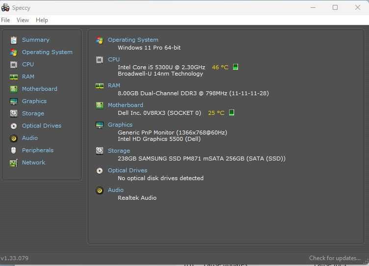This screenshot has width=369, height=266.
Task: Open the View menu
Action: pos(23,20)
